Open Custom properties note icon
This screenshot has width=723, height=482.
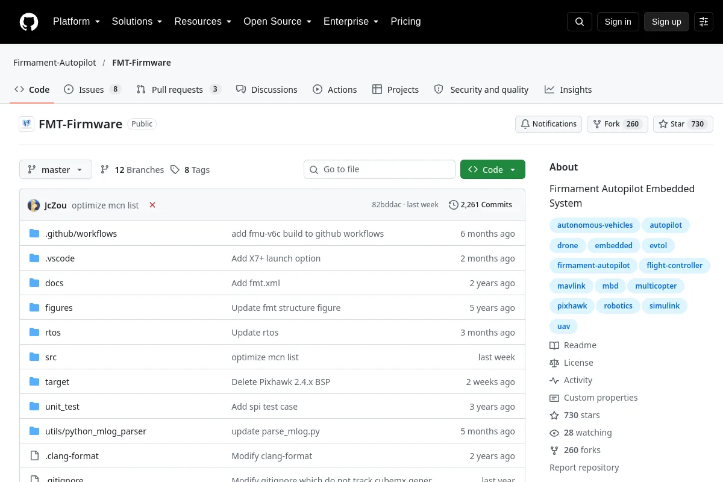554,398
